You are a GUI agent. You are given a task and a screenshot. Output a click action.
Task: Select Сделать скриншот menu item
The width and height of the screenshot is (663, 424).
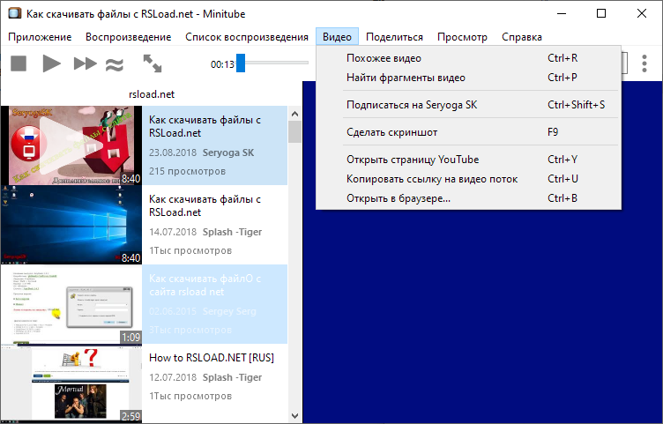[x=468, y=132]
